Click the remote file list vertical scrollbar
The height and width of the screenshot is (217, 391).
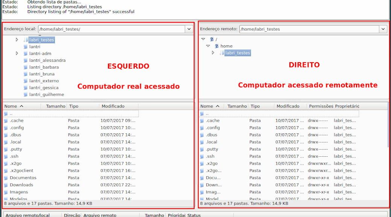tap(388, 128)
